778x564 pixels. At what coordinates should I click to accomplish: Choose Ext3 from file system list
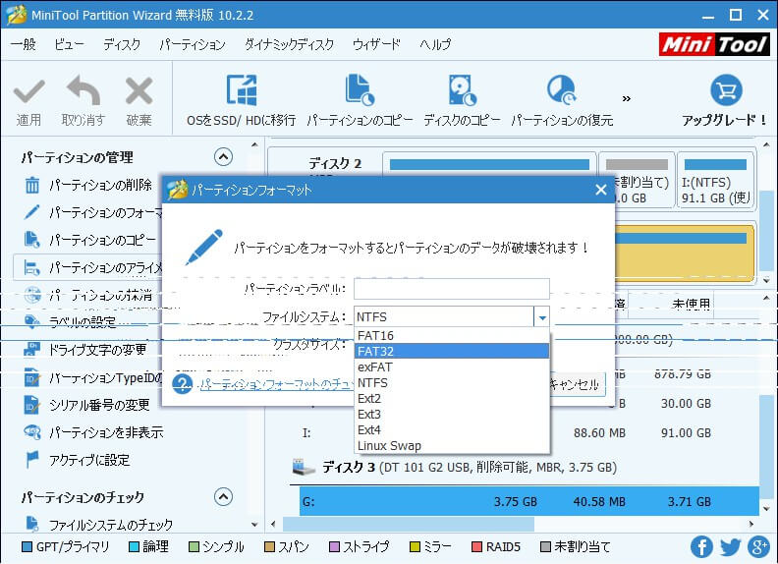click(452, 414)
